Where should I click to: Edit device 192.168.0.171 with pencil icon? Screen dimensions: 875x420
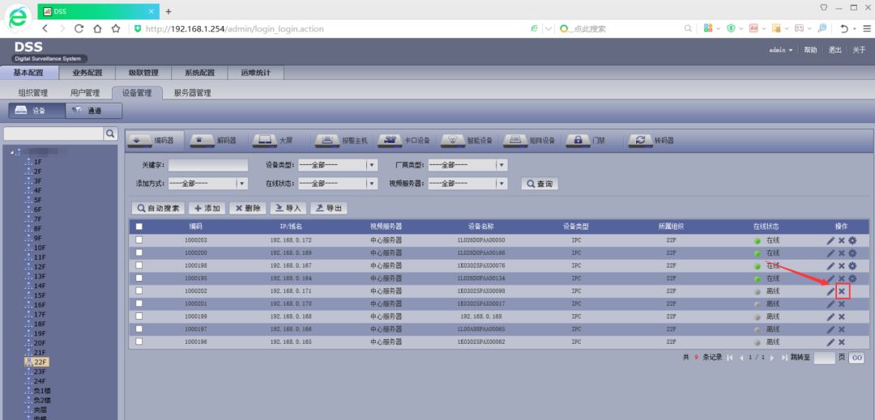tap(831, 291)
